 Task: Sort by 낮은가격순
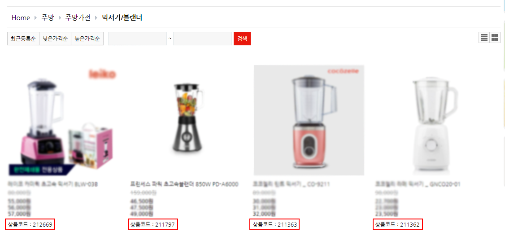(x=55, y=39)
